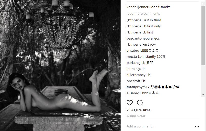Open the 17 HOURS AGO timestamp link

(x=136, y=116)
